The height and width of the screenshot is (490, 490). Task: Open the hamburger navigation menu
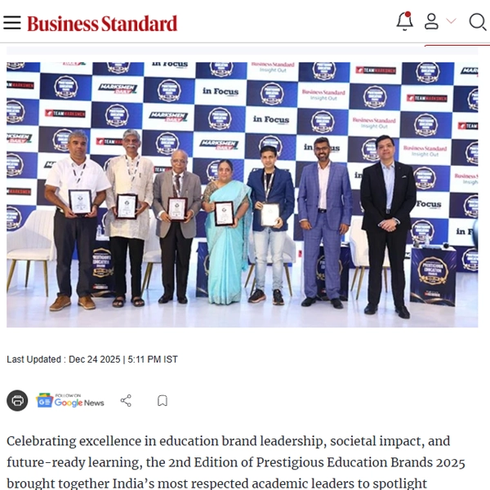tap(12, 23)
